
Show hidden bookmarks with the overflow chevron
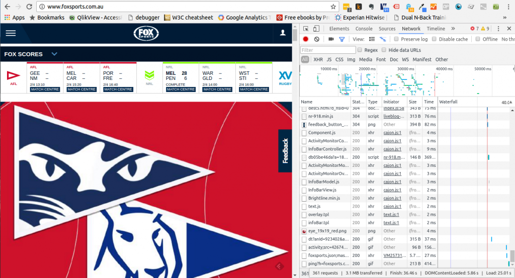pos(505,18)
